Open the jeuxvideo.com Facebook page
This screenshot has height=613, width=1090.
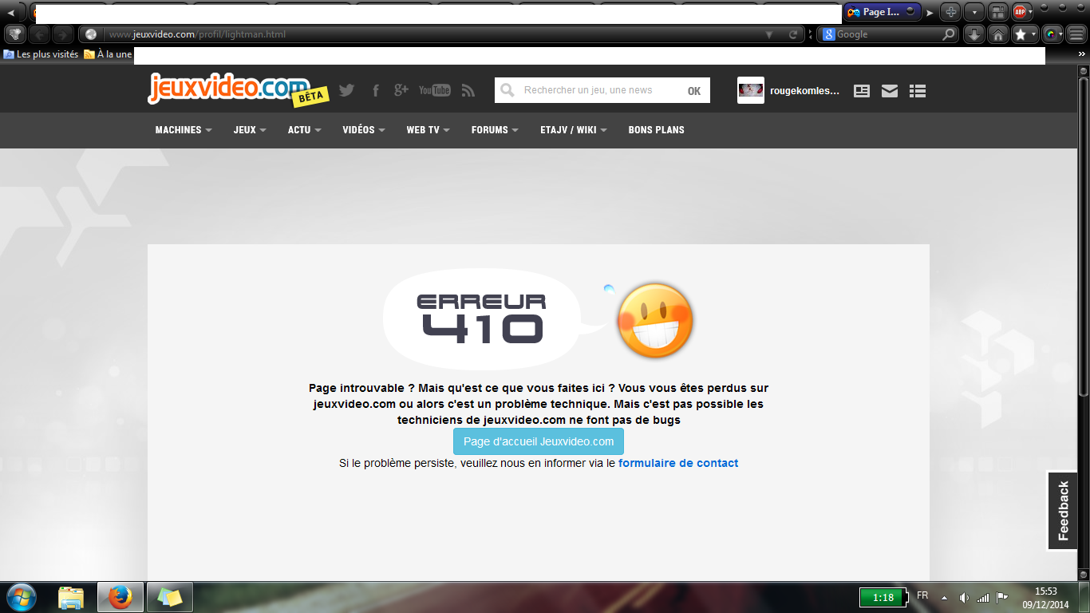coord(376,90)
